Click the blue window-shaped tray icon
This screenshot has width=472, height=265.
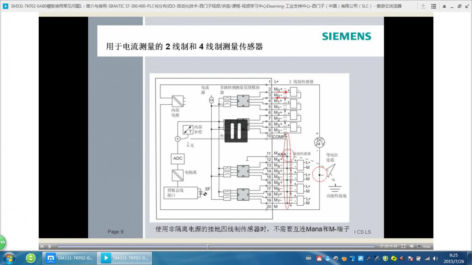pos(352,258)
